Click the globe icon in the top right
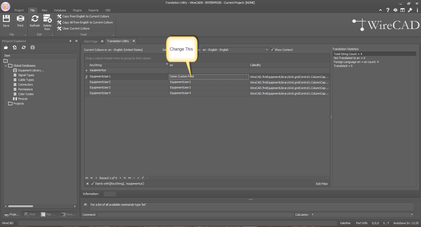 coord(395,10)
